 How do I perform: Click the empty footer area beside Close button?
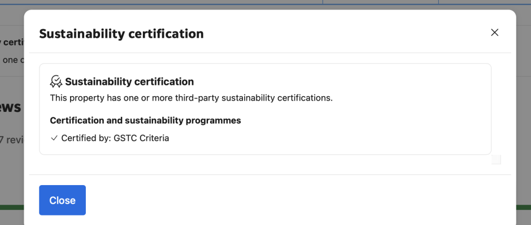point(298,200)
